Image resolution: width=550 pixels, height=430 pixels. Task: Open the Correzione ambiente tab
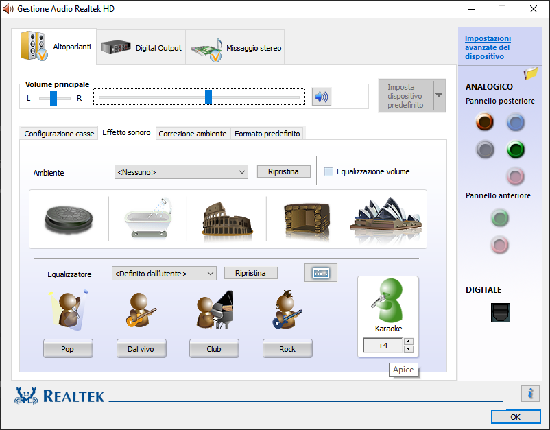pos(193,134)
